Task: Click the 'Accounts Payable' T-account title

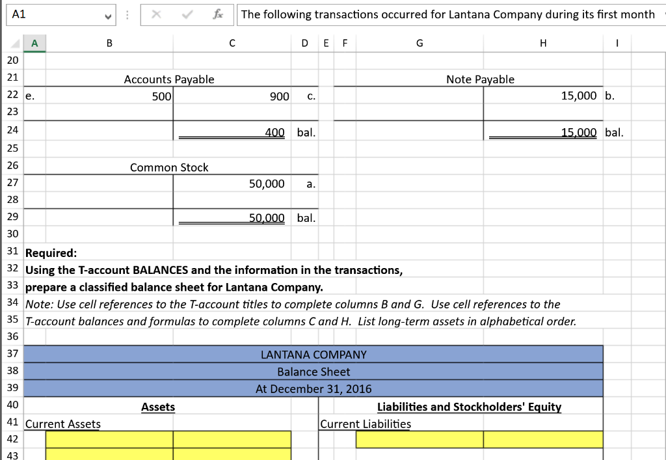Action: coord(169,79)
